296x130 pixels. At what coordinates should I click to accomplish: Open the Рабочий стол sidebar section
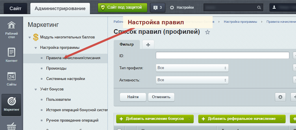[x=12, y=30]
